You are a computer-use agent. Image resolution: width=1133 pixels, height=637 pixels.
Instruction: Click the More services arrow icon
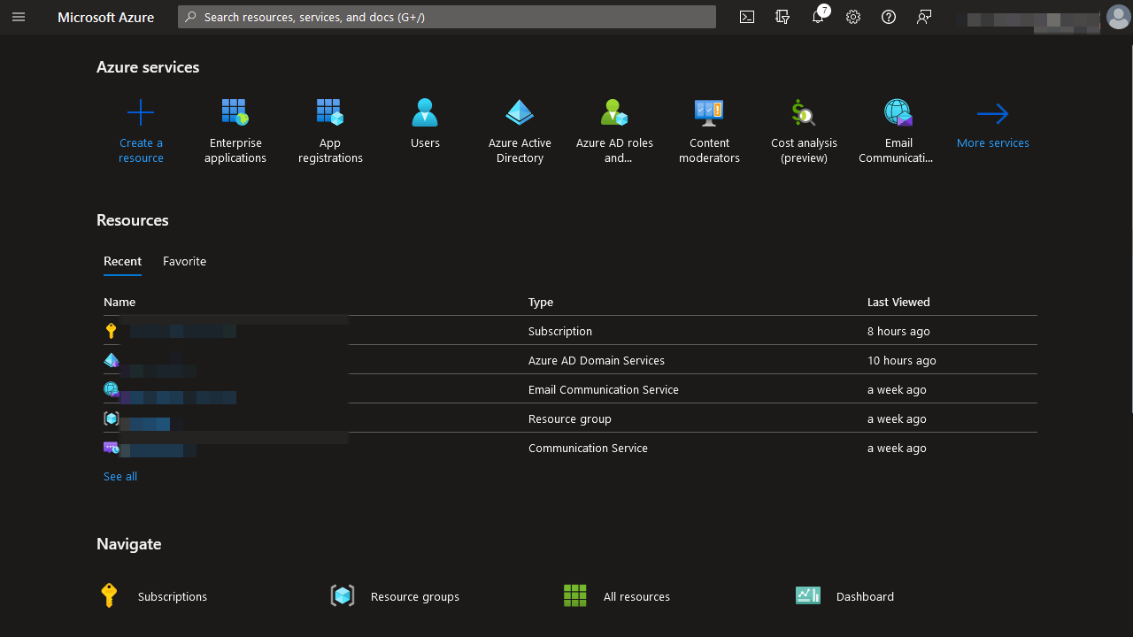(993, 113)
